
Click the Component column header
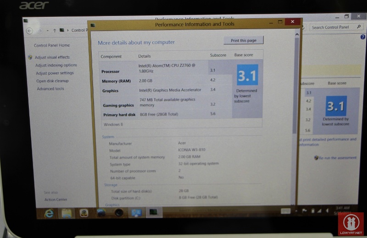tap(111, 56)
